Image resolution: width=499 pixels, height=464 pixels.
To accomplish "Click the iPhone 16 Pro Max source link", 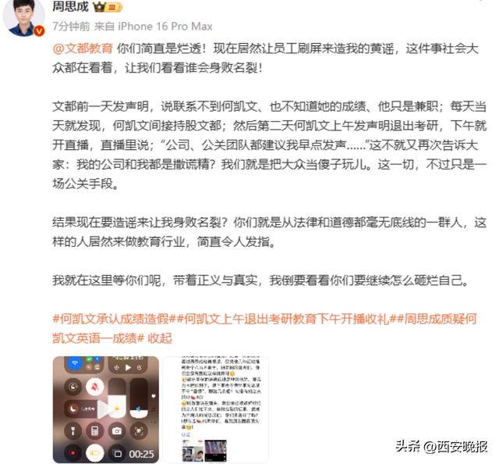I will point(165,27).
